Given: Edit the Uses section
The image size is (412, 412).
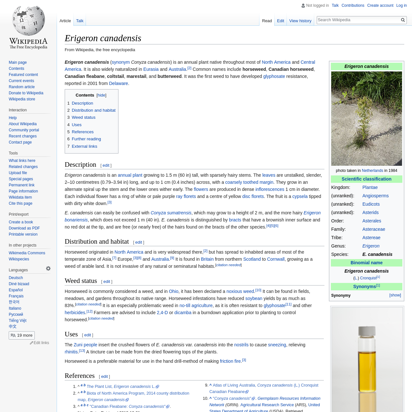Looking at the screenshot, I should point(88,335).
